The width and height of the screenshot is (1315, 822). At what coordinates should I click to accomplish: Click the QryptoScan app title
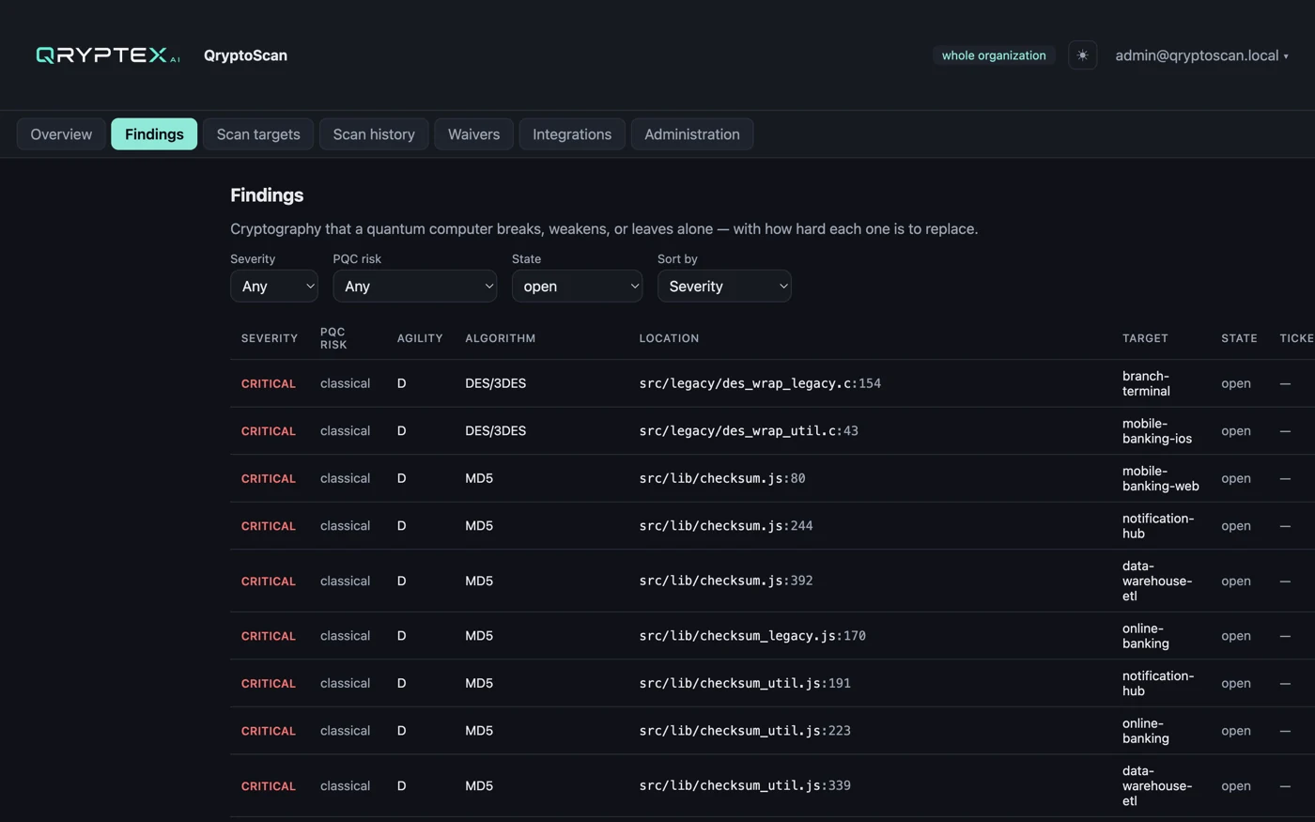point(245,55)
